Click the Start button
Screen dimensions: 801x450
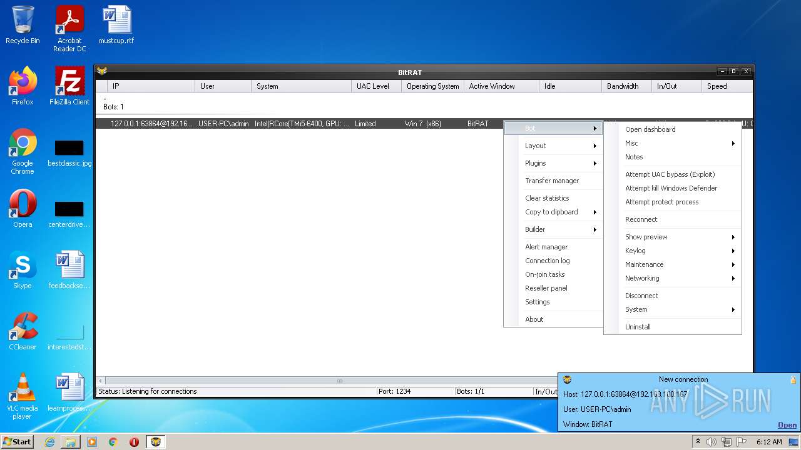(18, 442)
